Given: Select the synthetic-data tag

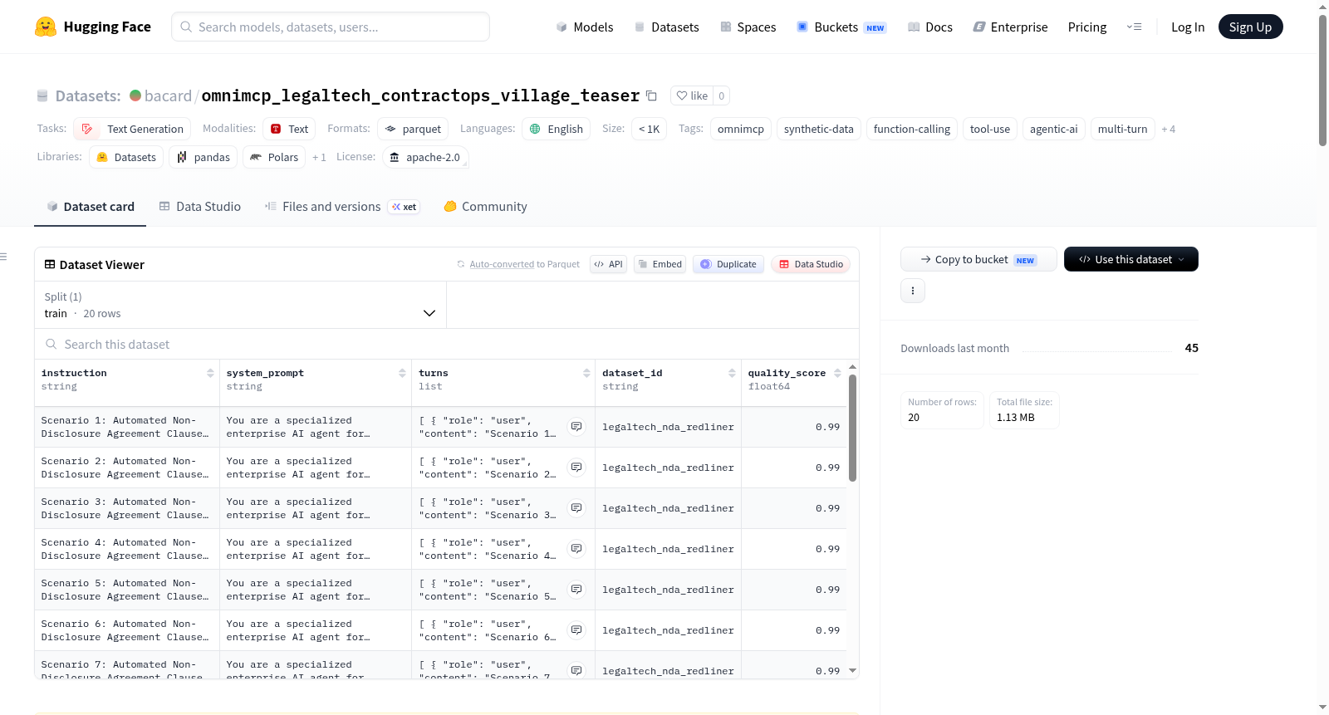Looking at the screenshot, I should pos(819,129).
